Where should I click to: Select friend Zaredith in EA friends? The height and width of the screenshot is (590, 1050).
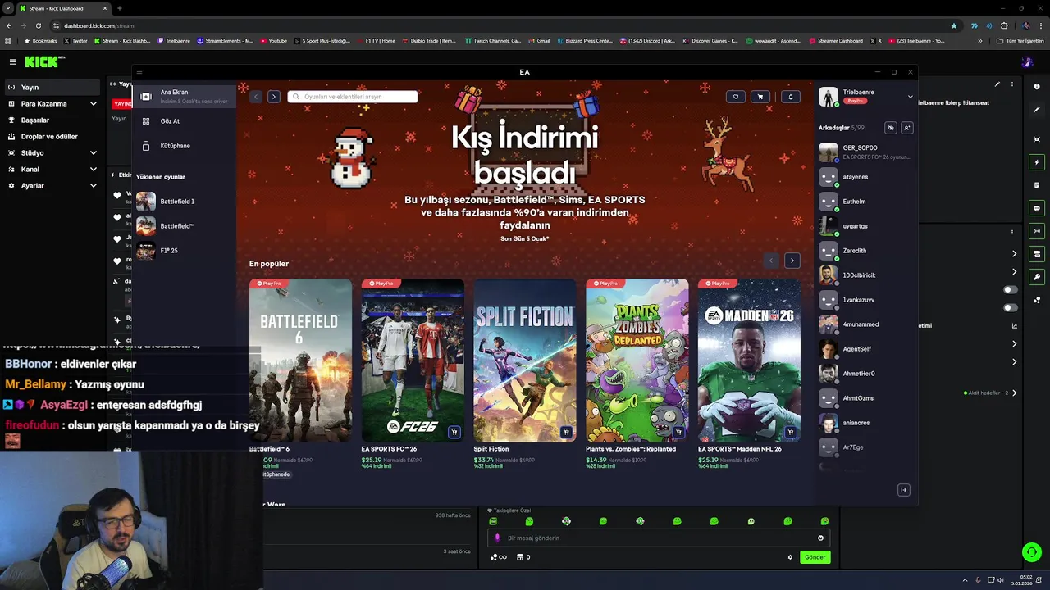[x=865, y=251]
